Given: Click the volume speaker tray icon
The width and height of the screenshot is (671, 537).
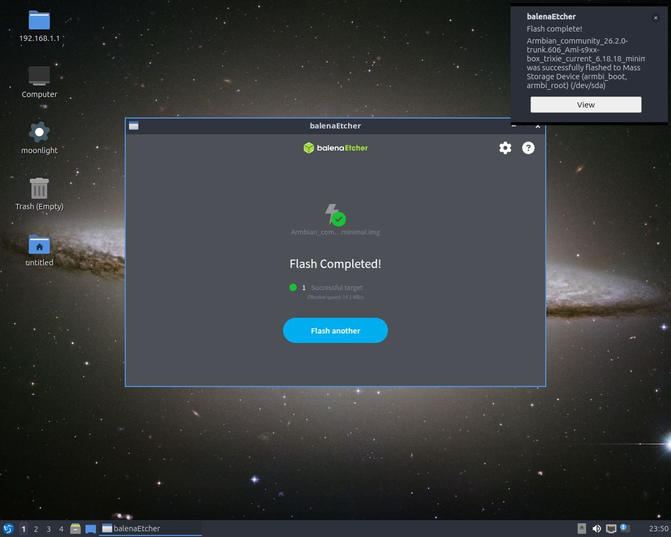Looking at the screenshot, I should (x=597, y=529).
